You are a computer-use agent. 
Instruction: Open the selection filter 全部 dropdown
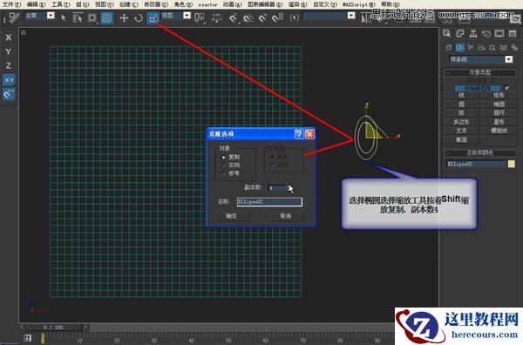pyautogui.click(x=51, y=16)
